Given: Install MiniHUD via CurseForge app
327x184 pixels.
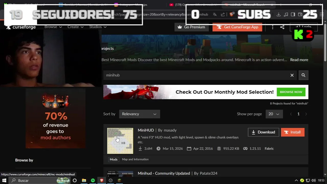Looking at the screenshot, I should 293,132.
